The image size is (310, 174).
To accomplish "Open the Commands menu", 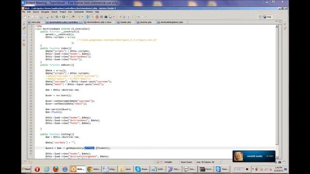I will [x=78, y=12].
